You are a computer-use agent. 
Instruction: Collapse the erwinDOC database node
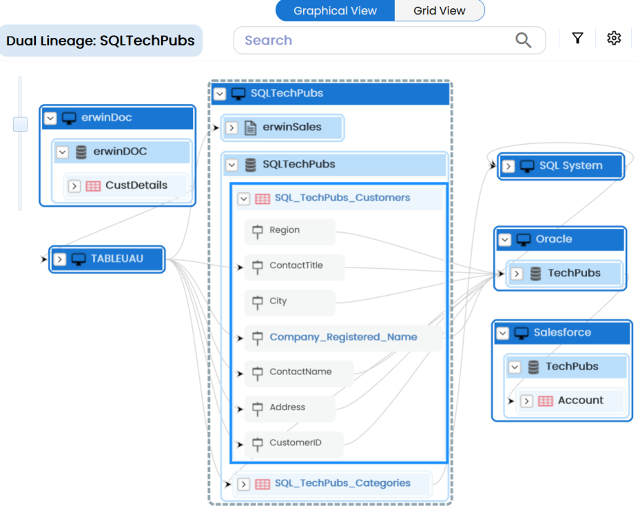pos(62,152)
